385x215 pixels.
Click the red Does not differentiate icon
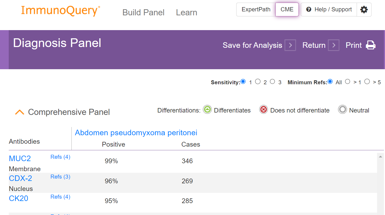[263, 110]
